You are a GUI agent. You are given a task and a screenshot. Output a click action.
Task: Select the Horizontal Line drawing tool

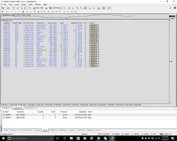15,12
